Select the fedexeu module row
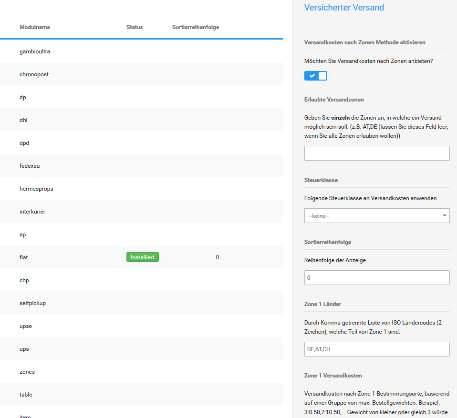 [30, 166]
